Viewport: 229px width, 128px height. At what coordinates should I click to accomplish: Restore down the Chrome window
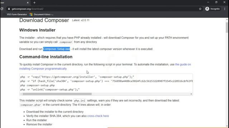coord(216,2)
